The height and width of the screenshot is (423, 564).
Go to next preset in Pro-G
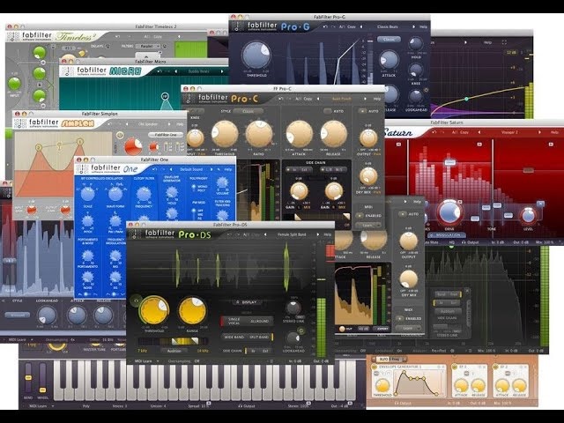[x=413, y=26]
